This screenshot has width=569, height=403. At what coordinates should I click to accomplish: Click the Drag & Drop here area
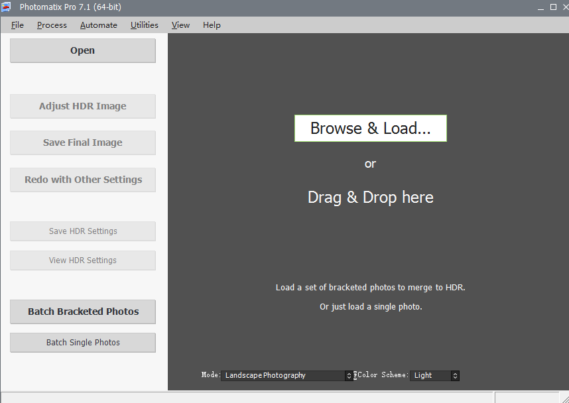[370, 198]
